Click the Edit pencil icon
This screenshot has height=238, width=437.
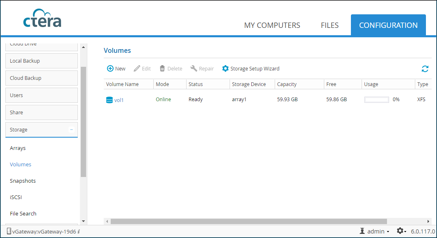[x=137, y=68]
